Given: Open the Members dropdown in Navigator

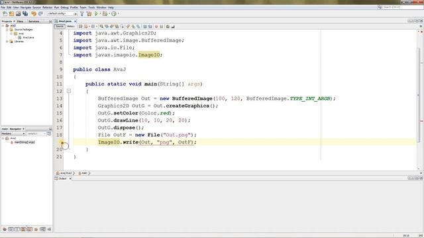Looking at the screenshot, I should coord(13,134).
